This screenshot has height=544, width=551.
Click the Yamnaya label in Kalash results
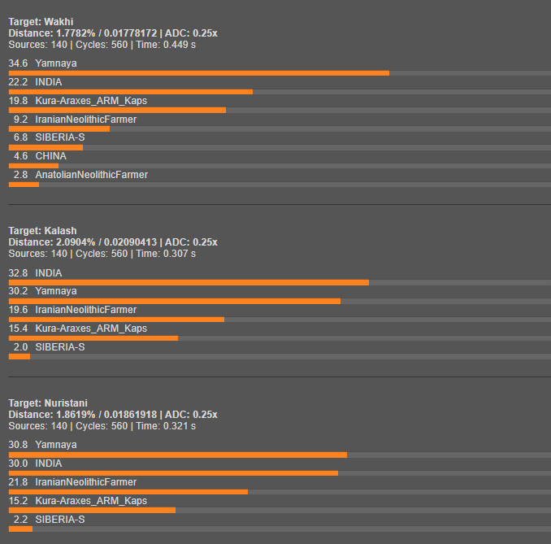pos(56,291)
